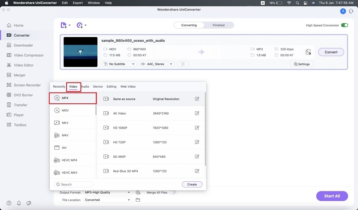Screen dimensions: 358x210
Task: Open macOS Spotlight search icon
Action: (297, 3)
